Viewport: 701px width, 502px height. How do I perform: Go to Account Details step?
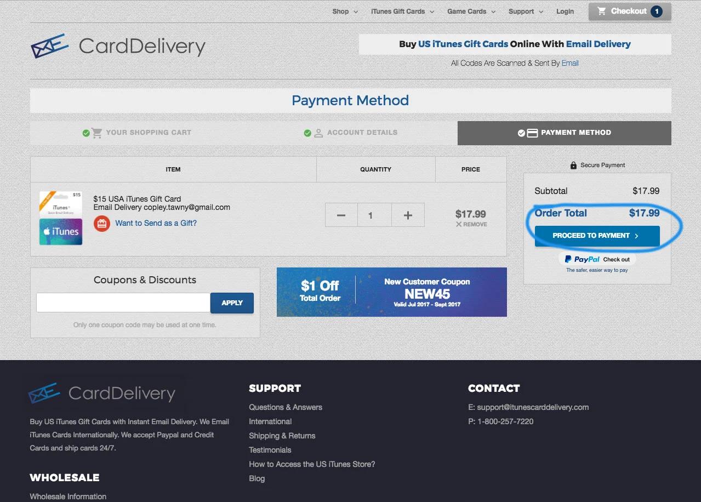[x=351, y=133]
